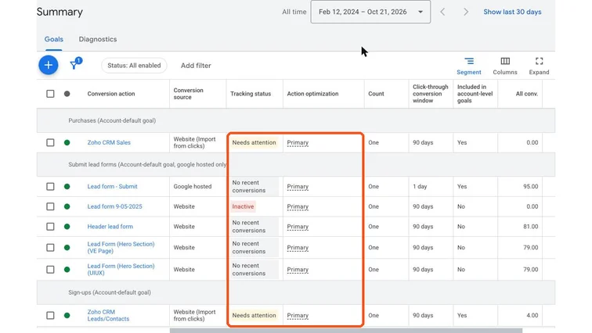Open the filter funnel icon
The height and width of the screenshot is (333, 592).
point(75,64)
